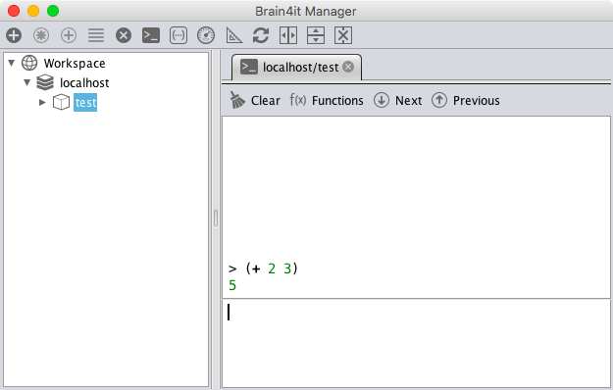This screenshot has width=613, height=390.
Task: Click the unsplit panel X icon
Action: [x=343, y=35]
